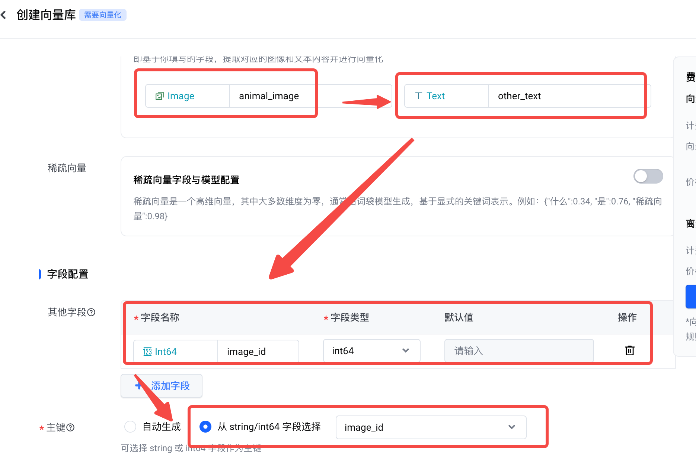Click the 稀疏向量 label
This screenshot has height=469, width=696.
(x=67, y=168)
